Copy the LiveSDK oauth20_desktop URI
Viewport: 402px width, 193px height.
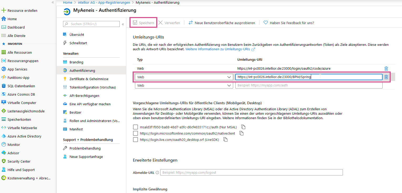[x=225, y=140]
